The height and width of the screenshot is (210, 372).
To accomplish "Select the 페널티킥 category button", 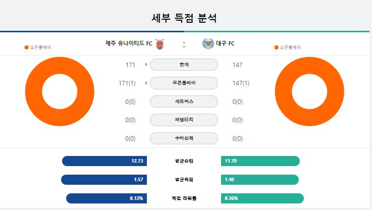I will [x=184, y=120].
